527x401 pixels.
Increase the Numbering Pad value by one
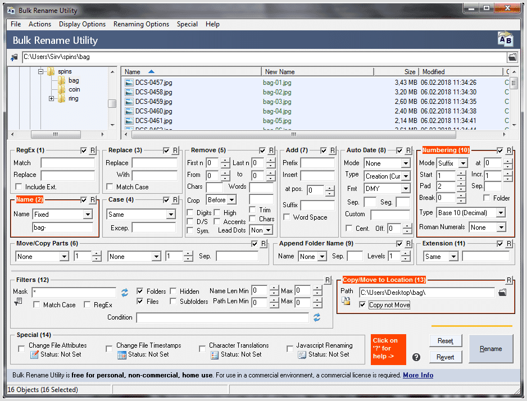pyautogui.click(x=461, y=184)
